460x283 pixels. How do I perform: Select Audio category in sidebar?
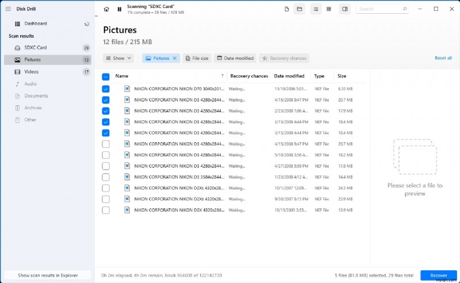coord(48,84)
